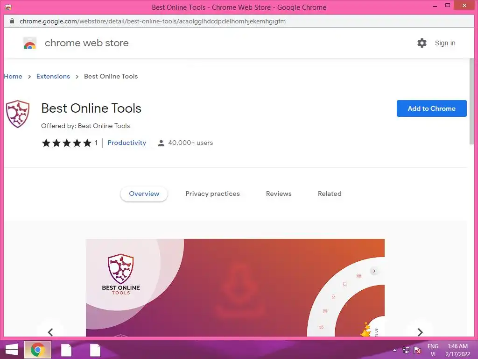This screenshot has width=478, height=359.
Task: Open the Related tab
Action: pyautogui.click(x=330, y=194)
